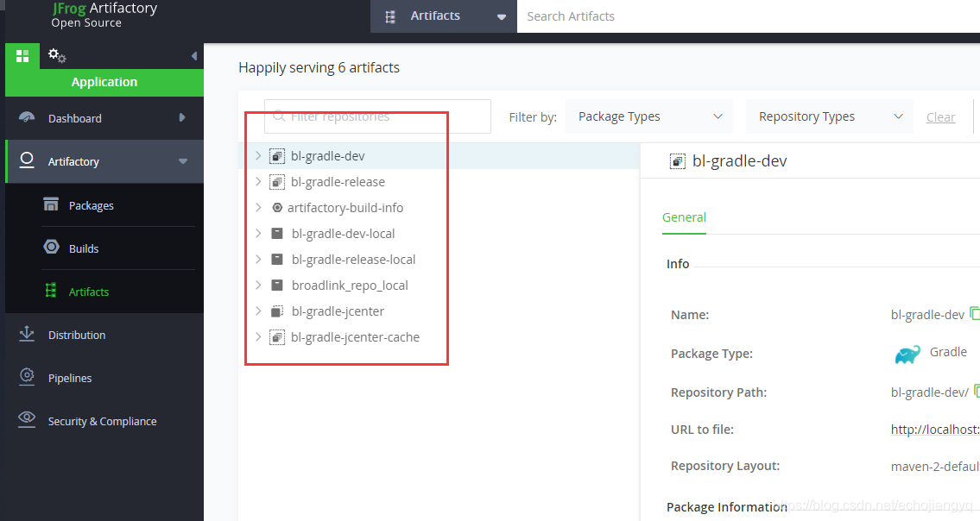980x521 pixels.
Task: Open Security & Compliance in the sidebar
Action: (104, 421)
